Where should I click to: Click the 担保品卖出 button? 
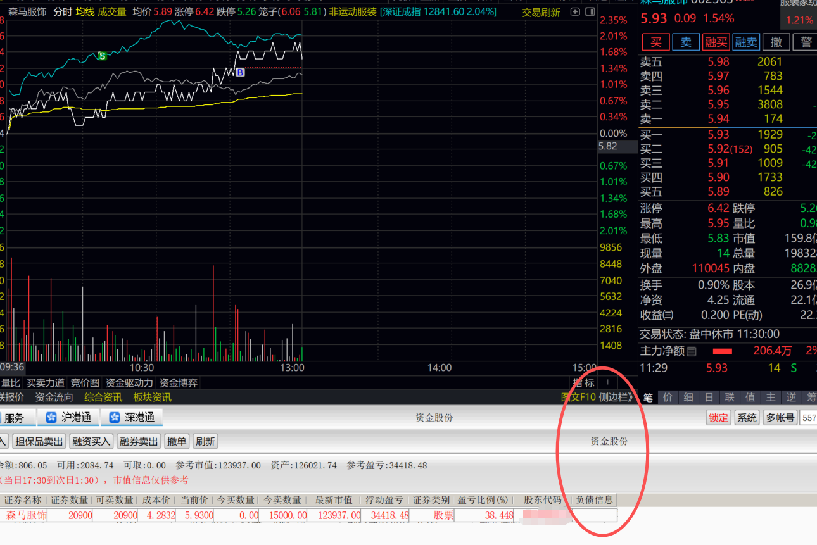[x=39, y=441]
